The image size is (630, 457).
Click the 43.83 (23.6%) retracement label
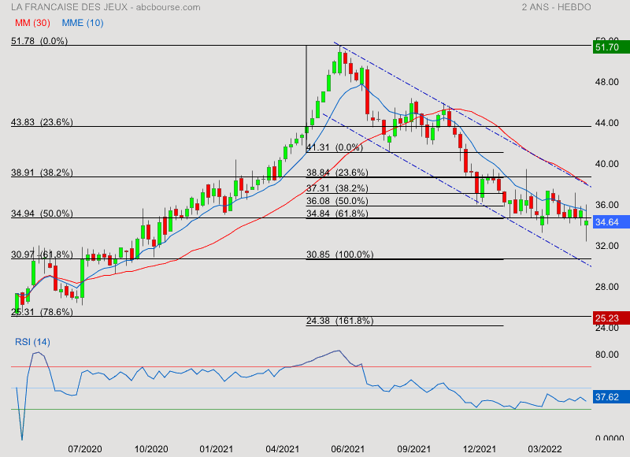point(42,122)
